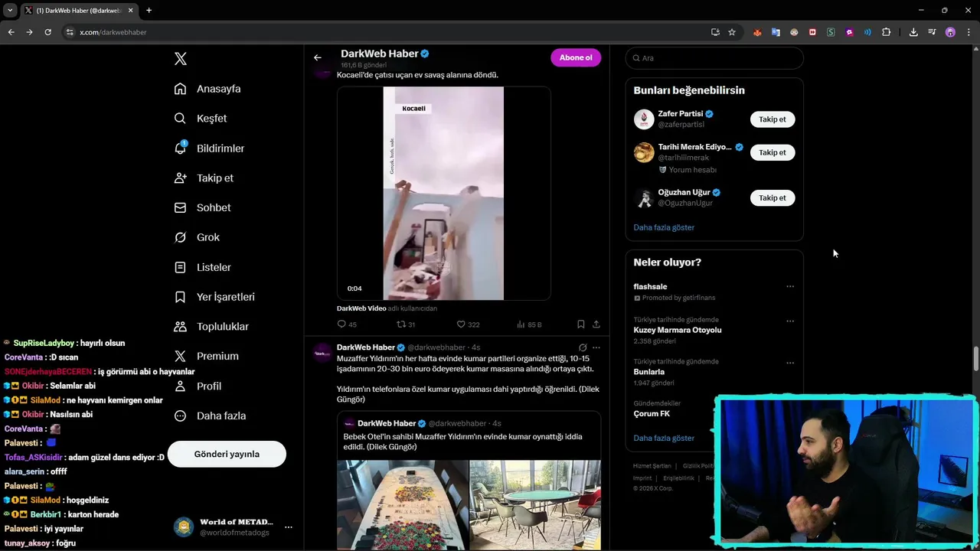Click the Listeler list icon
Viewport: 980px width, 551px height.
coord(180,267)
